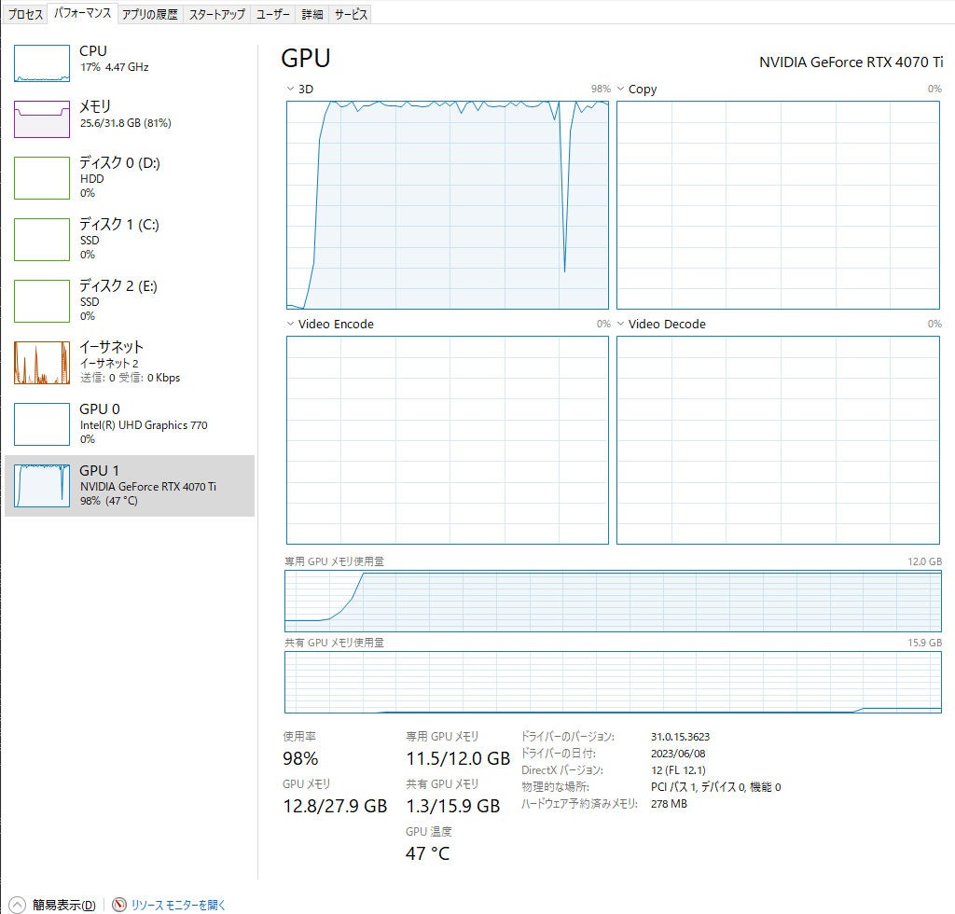The width and height of the screenshot is (955, 914).
Task: Click the 簡易表示 collapse arrow icon
Action: [18, 905]
